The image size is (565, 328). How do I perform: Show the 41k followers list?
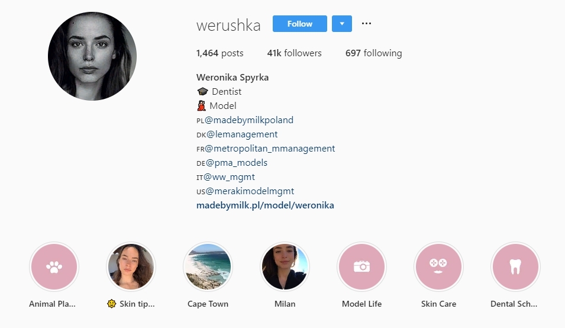295,53
